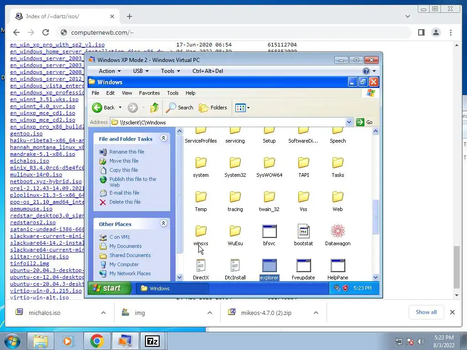Open 7-Zip from Windows 7 taskbar
This screenshot has width=467, height=350.
[152, 341]
